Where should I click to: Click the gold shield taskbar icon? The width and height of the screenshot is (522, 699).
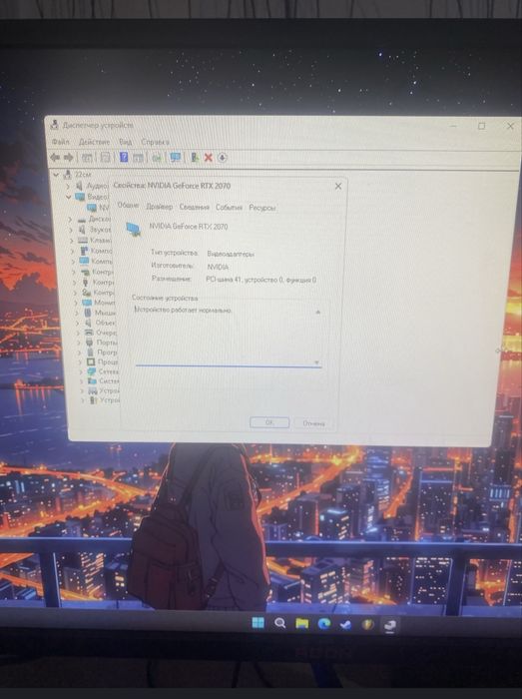[x=368, y=625]
